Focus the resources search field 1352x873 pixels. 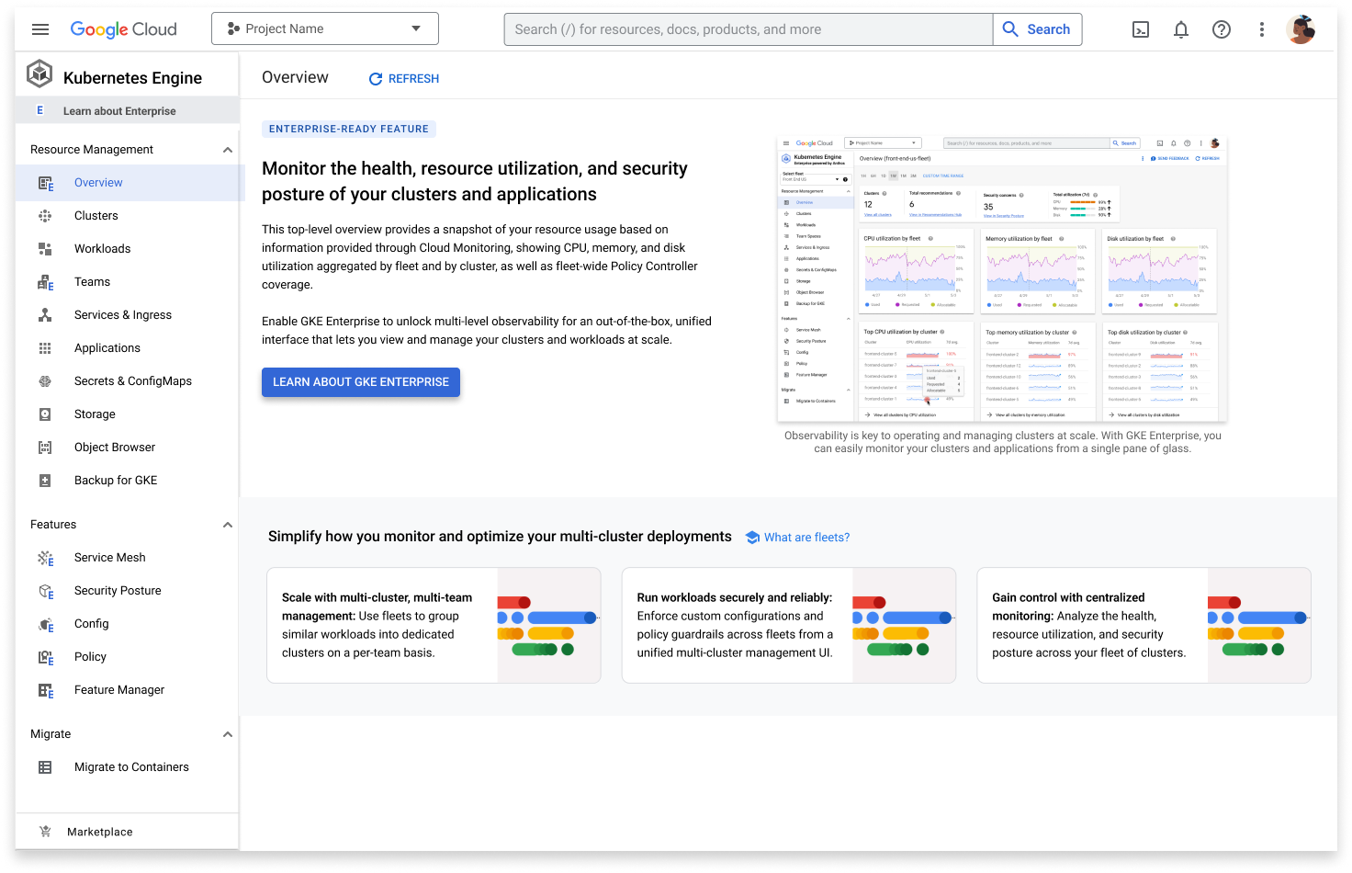tap(749, 29)
